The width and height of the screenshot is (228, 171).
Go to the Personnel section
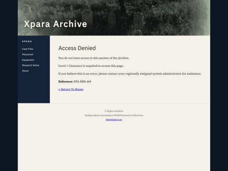(x=27, y=54)
